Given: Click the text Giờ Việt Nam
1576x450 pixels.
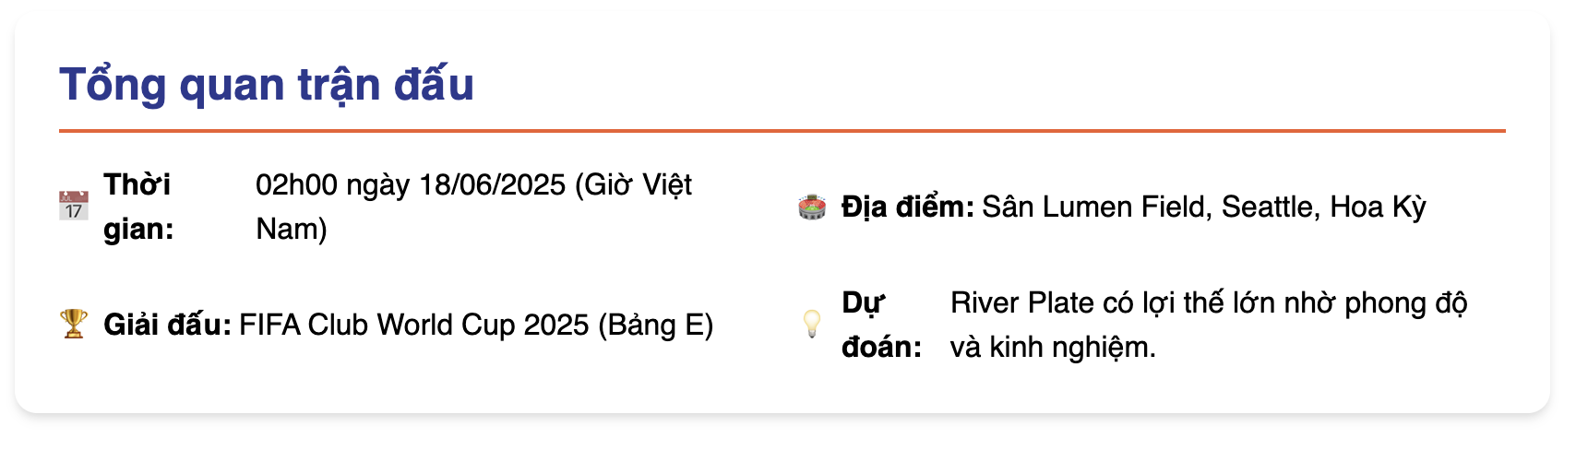Looking at the screenshot, I should pos(474,207).
